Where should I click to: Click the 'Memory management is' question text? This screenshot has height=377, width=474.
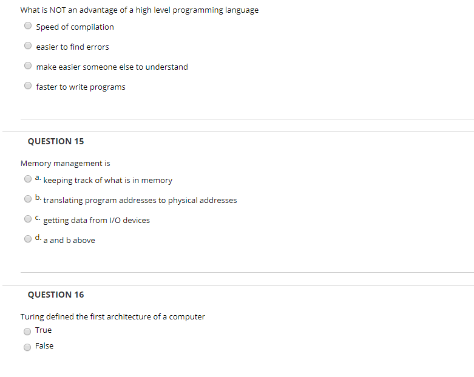[66, 164]
